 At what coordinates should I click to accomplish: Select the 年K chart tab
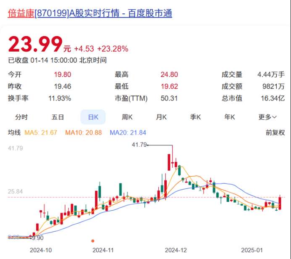(229, 117)
